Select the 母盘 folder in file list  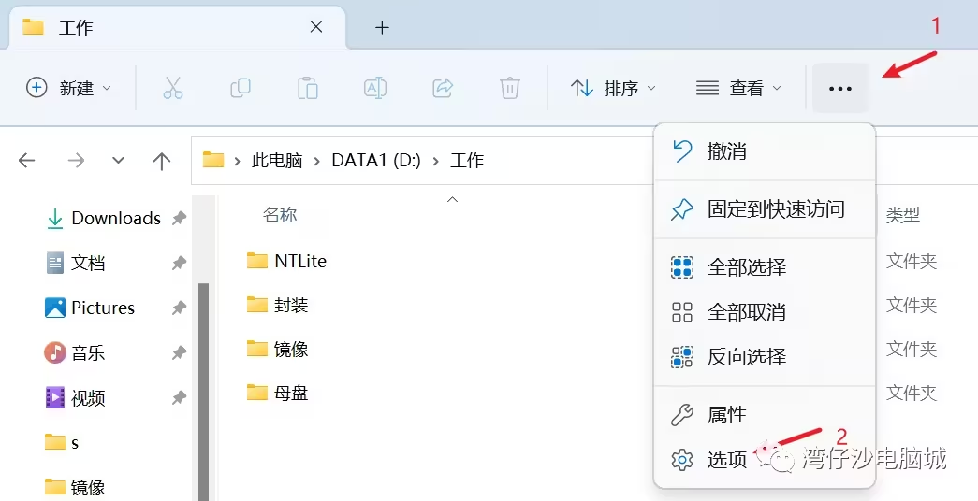pos(278,394)
